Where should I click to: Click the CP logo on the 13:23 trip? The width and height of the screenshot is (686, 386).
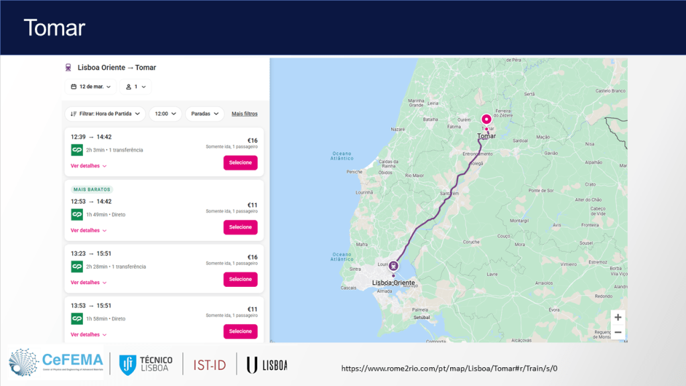(77, 266)
